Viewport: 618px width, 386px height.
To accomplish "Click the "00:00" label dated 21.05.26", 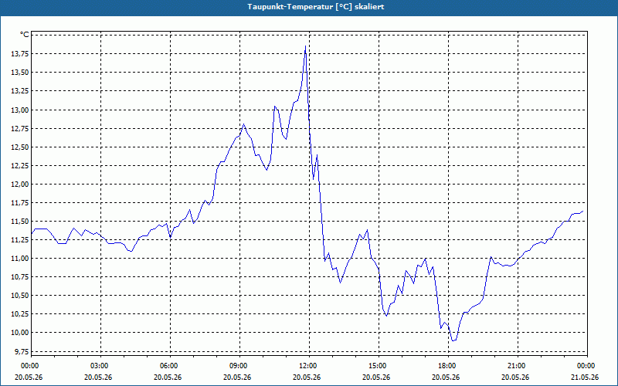I will [x=587, y=366].
